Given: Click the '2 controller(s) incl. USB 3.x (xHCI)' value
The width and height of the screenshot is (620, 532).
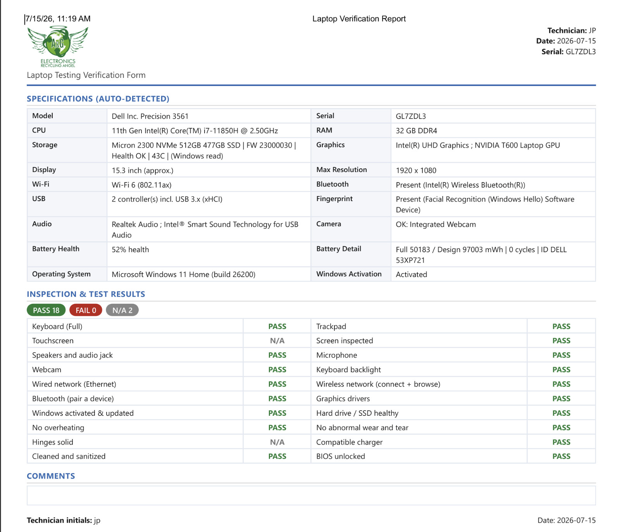Looking at the screenshot, I should (167, 199).
